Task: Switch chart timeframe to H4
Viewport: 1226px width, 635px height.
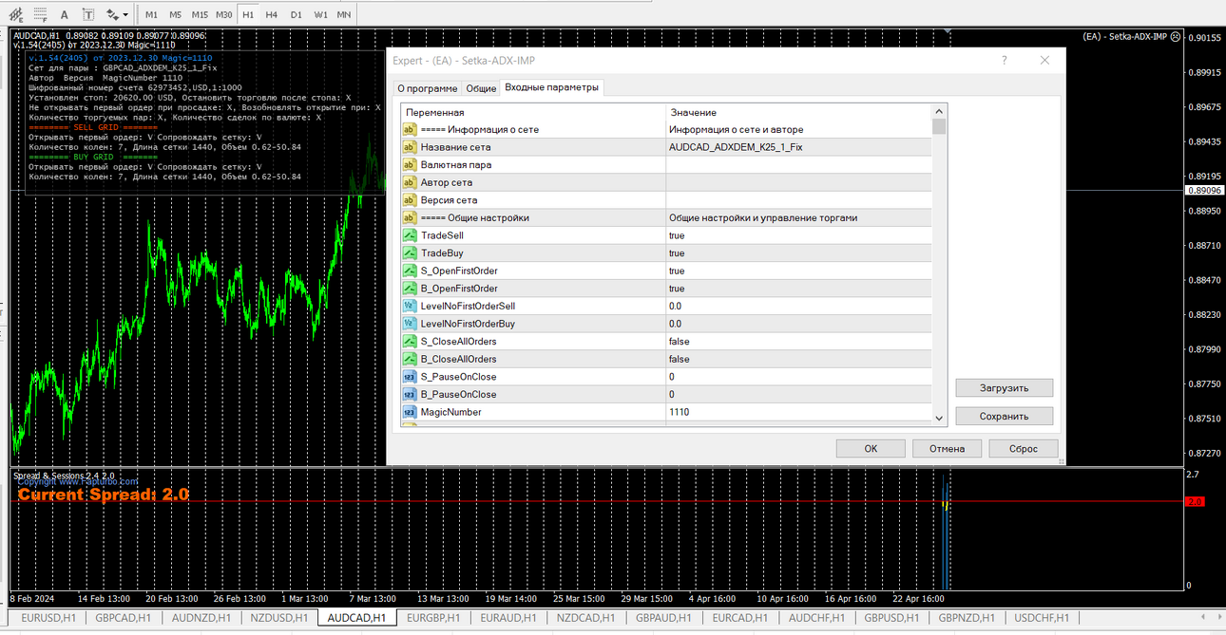Action: tap(272, 14)
